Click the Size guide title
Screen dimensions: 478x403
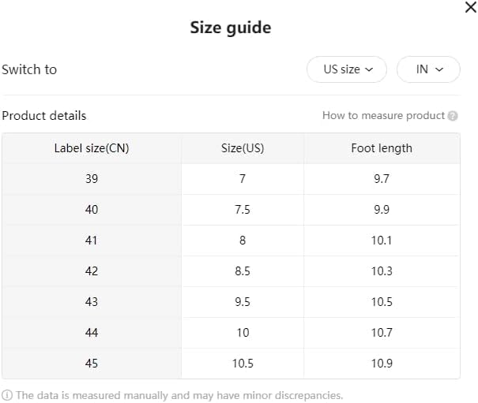coord(231,28)
